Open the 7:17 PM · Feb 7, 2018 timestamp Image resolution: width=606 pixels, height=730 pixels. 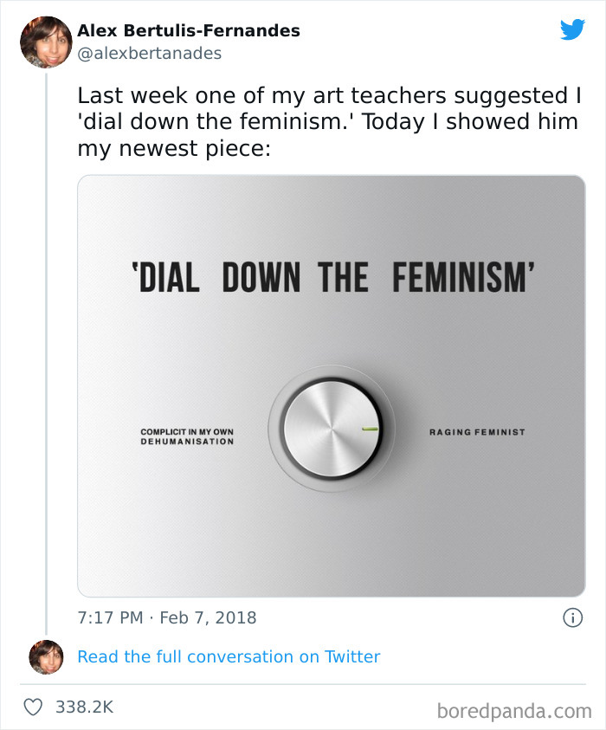click(x=167, y=618)
